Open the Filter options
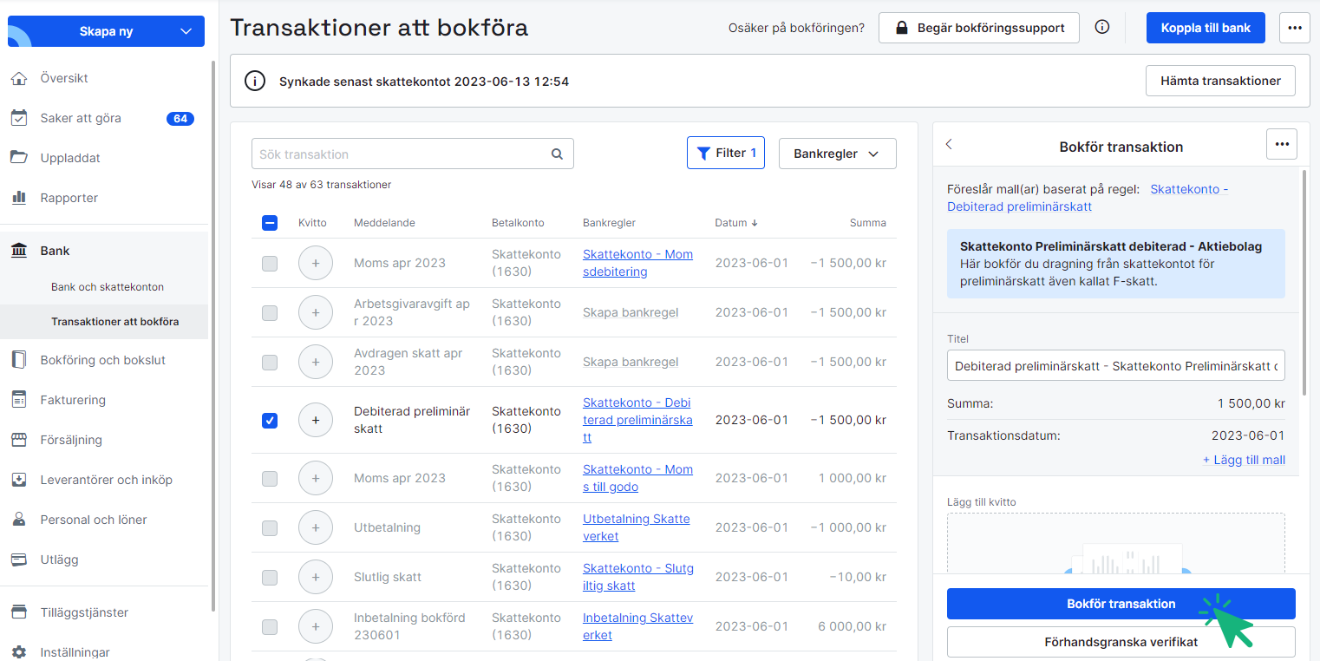The height and width of the screenshot is (661, 1320). (725, 154)
